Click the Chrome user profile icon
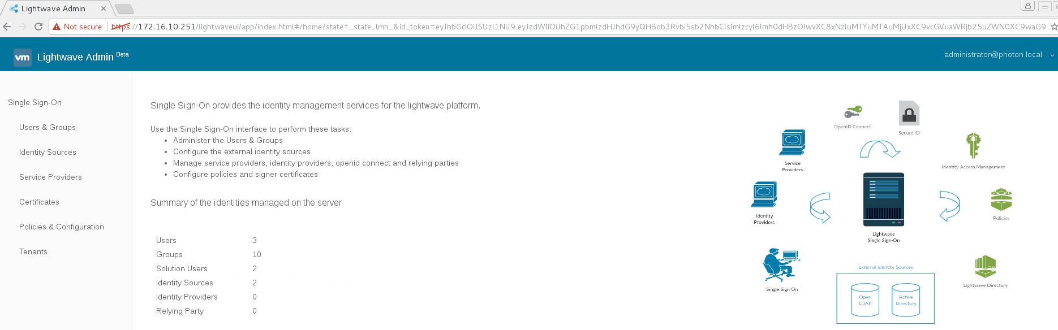1058x330 pixels. pyautogui.click(x=1028, y=6)
